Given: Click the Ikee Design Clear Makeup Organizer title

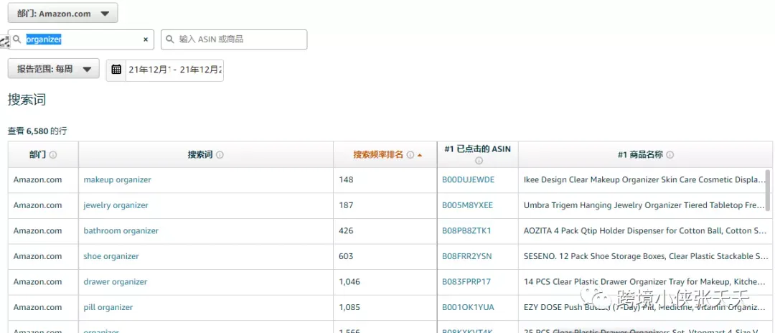Looking at the screenshot, I should click(645, 180).
